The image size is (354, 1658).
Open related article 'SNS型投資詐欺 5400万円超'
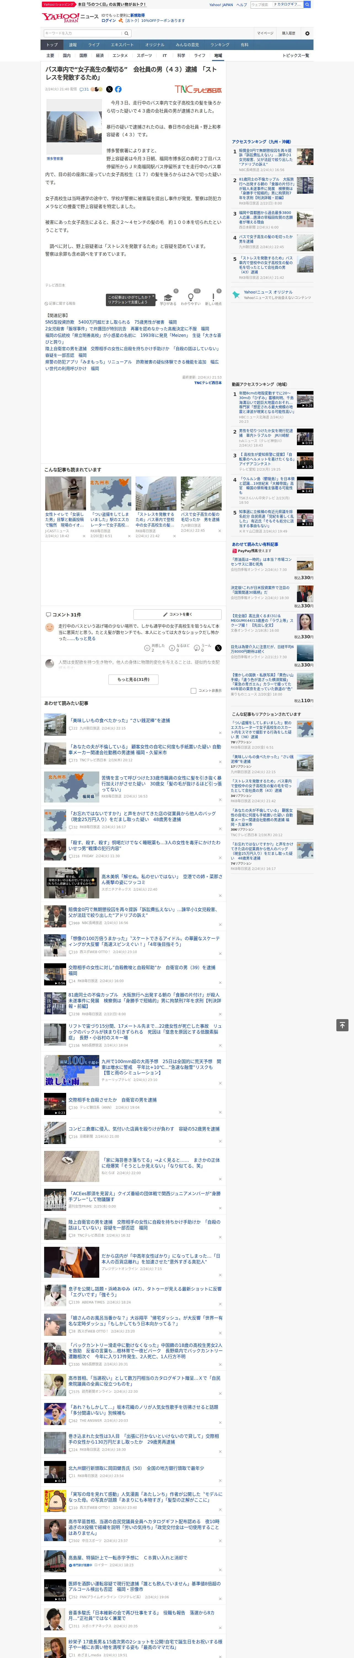coord(111,322)
